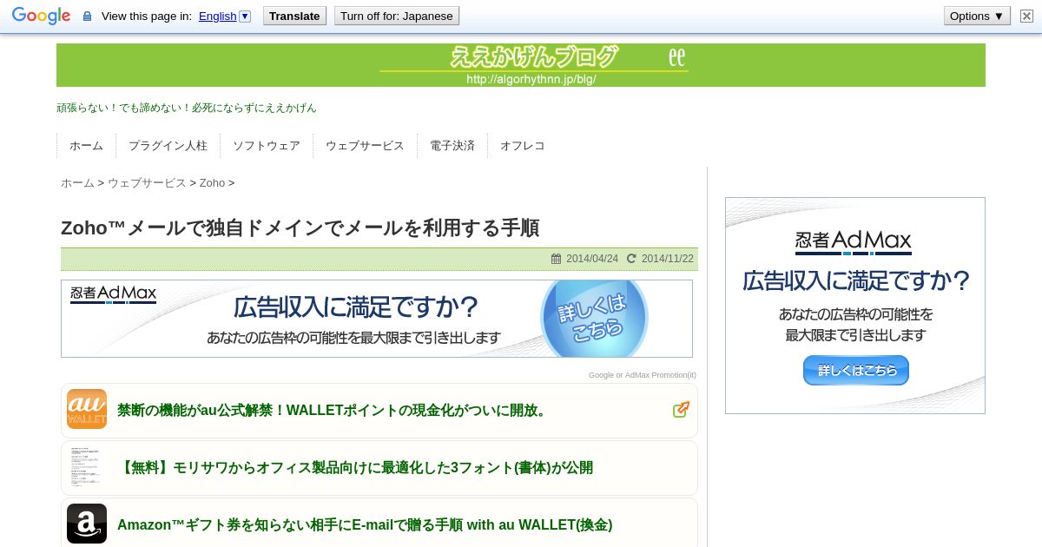Screen dimensions: 1042x547
Task: Click the Amazon logo icon
Action: (x=87, y=524)
